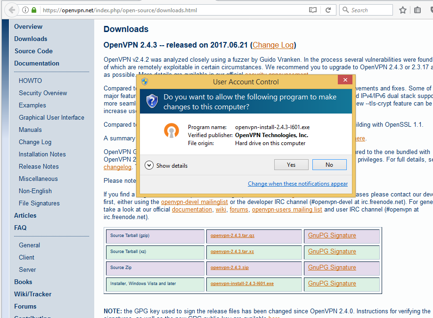The width and height of the screenshot is (433, 318).
Task: Open Overview in the sidebar
Action: [28, 26]
